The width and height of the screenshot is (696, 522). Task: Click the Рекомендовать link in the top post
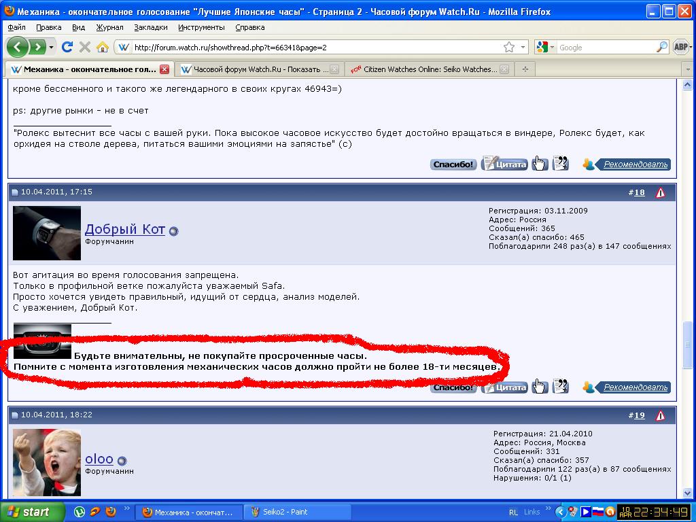pyautogui.click(x=636, y=164)
